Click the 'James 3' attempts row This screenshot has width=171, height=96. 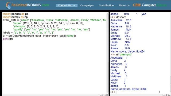(119, 67)
